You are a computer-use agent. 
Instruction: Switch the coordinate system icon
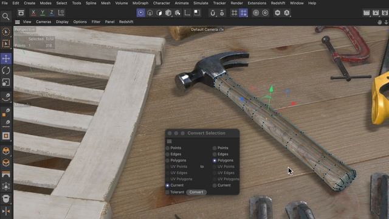pyautogui.click(x=61, y=13)
